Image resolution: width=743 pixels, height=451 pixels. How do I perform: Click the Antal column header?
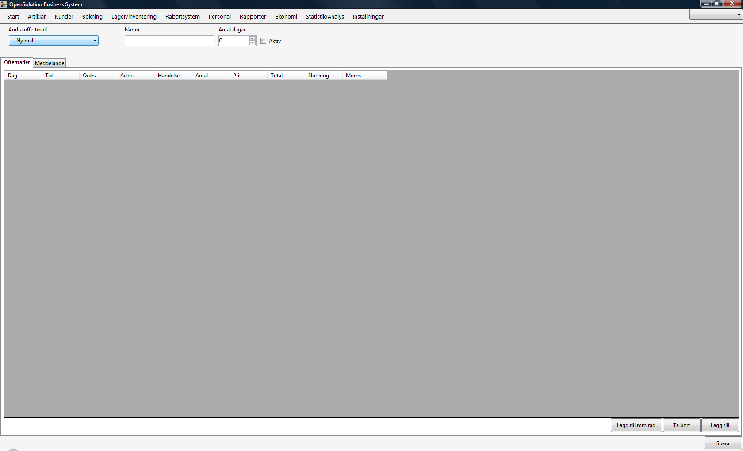click(x=211, y=76)
